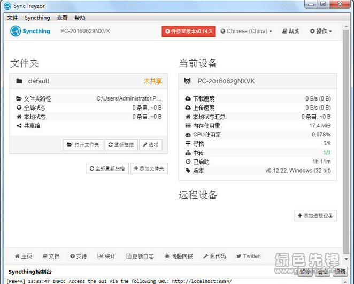Open the 主页 footer link
Viewport: 354px width, 284px height.
[x=24, y=256]
